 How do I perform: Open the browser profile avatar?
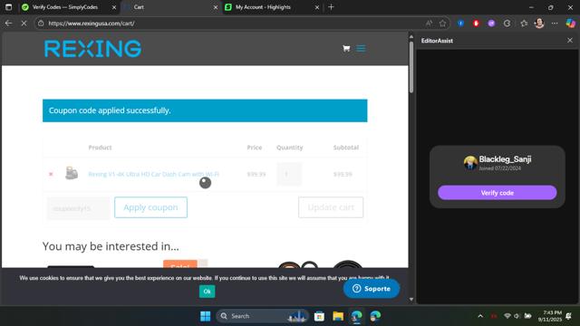click(539, 24)
